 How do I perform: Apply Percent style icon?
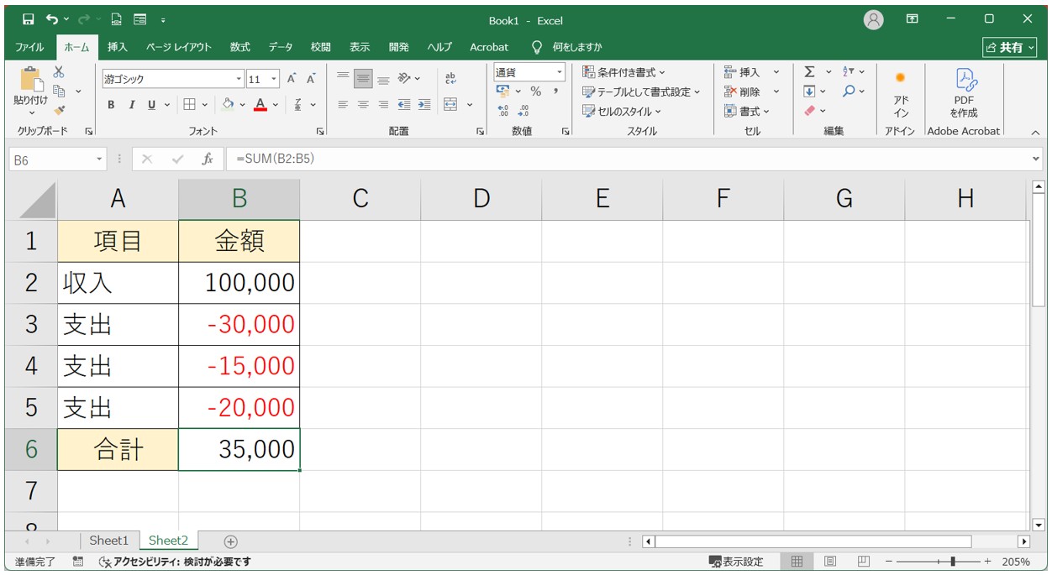(x=535, y=91)
